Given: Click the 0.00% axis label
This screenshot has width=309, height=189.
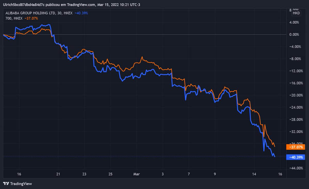Looking at the screenshot, I should pyautogui.click(x=294, y=35).
